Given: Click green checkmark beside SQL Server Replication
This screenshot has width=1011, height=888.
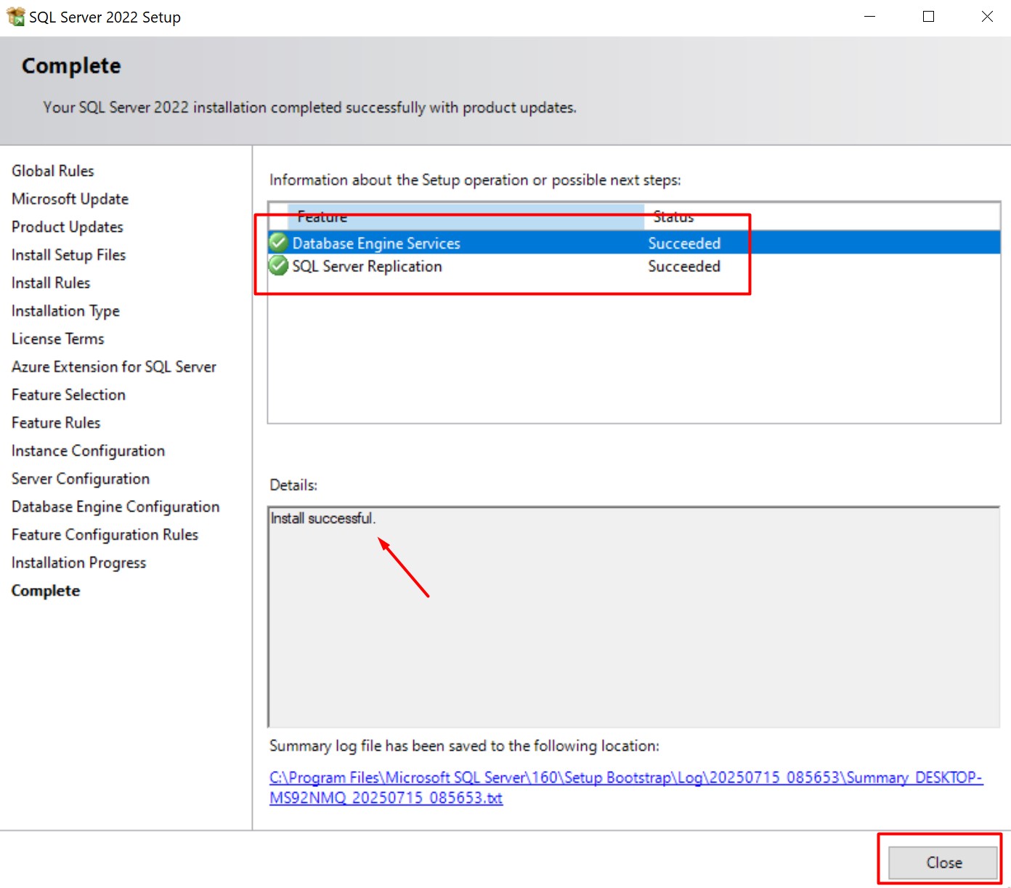Looking at the screenshot, I should [x=278, y=266].
